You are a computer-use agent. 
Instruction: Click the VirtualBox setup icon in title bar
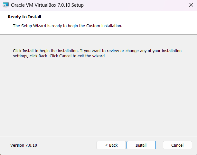tap(6, 5)
